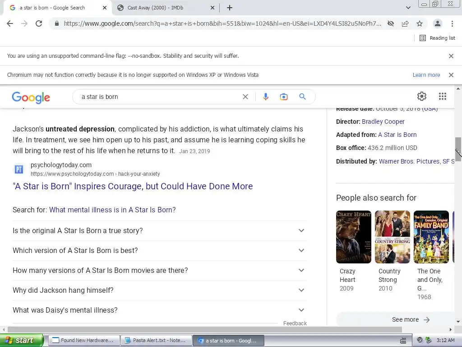This screenshot has height=347, width=462.
Task: Click the Google logo
Action: (31, 97)
